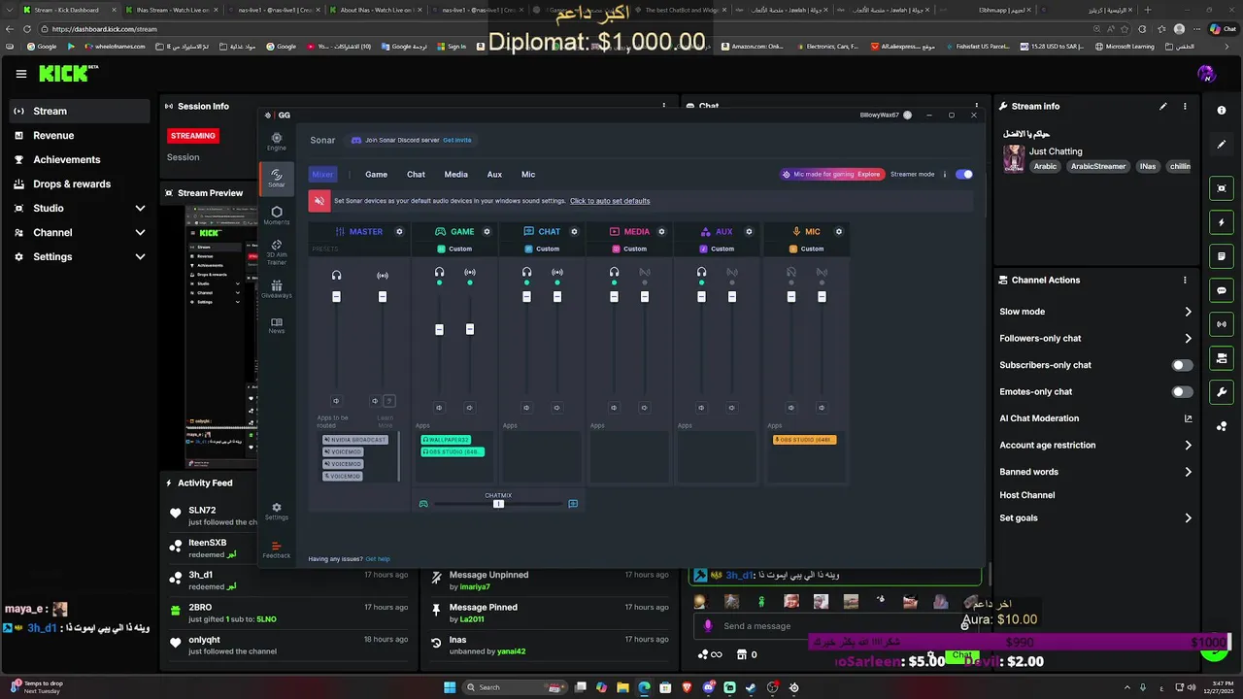
Task: Mute MASTER headphone volume
Action: [x=336, y=401]
